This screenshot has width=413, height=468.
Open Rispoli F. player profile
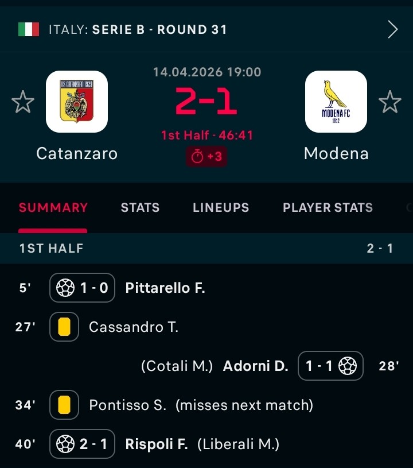(x=156, y=444)
